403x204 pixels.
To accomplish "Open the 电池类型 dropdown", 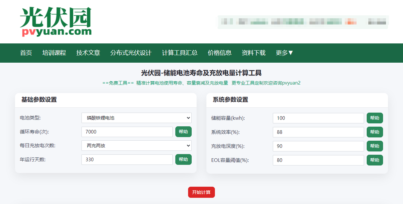I will pyautogui.click(x=136, y=118).
